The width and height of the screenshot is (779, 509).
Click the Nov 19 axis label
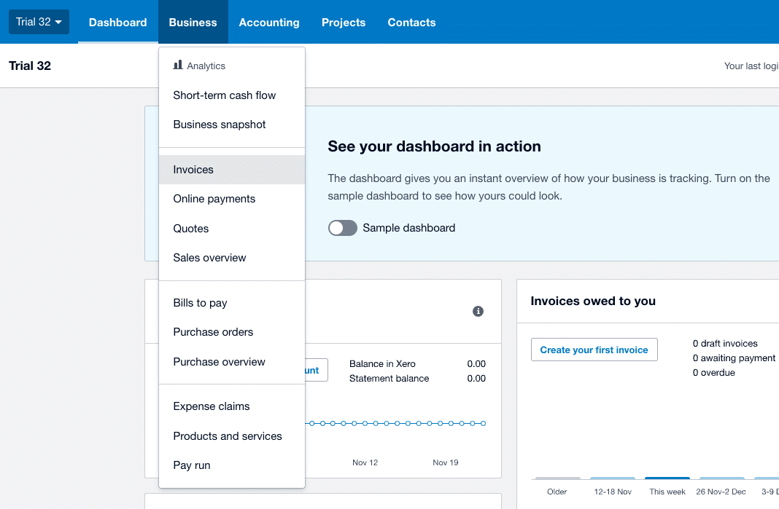coord(445,462)
